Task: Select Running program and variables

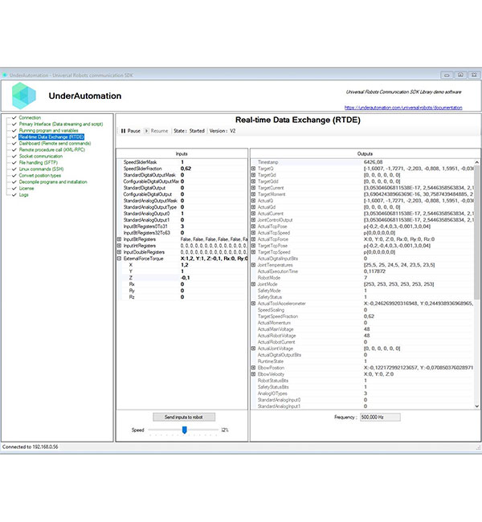Action: (48, 130)
